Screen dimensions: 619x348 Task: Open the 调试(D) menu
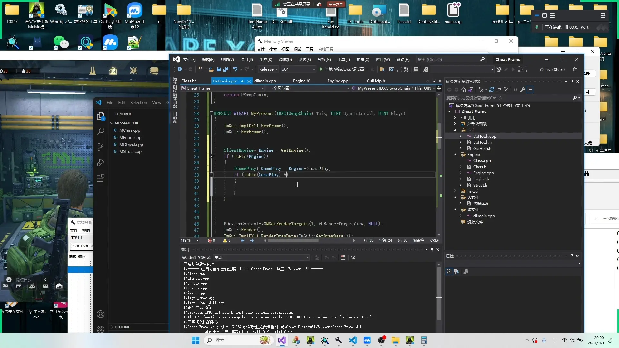[x=285, y=60]
